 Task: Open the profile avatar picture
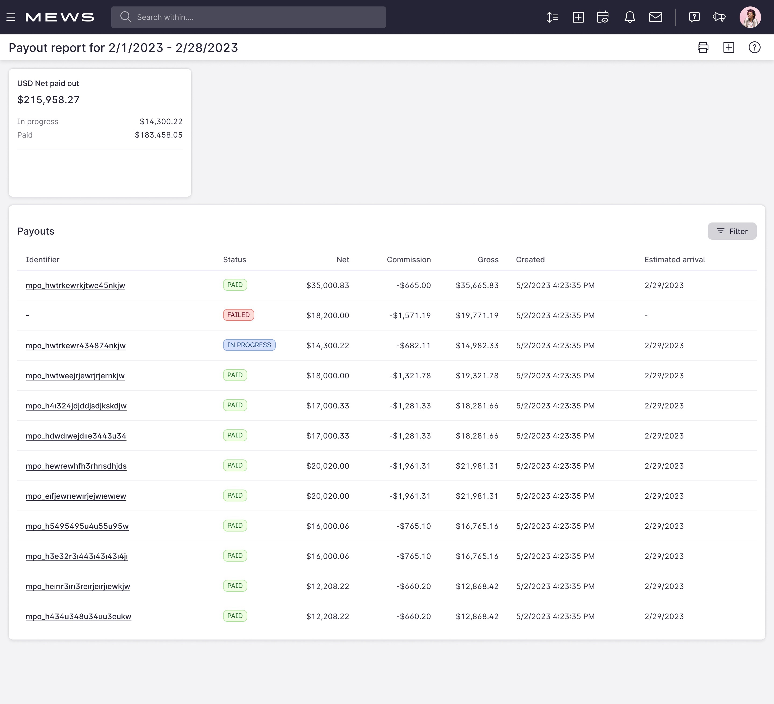click(x=750, y=17)
